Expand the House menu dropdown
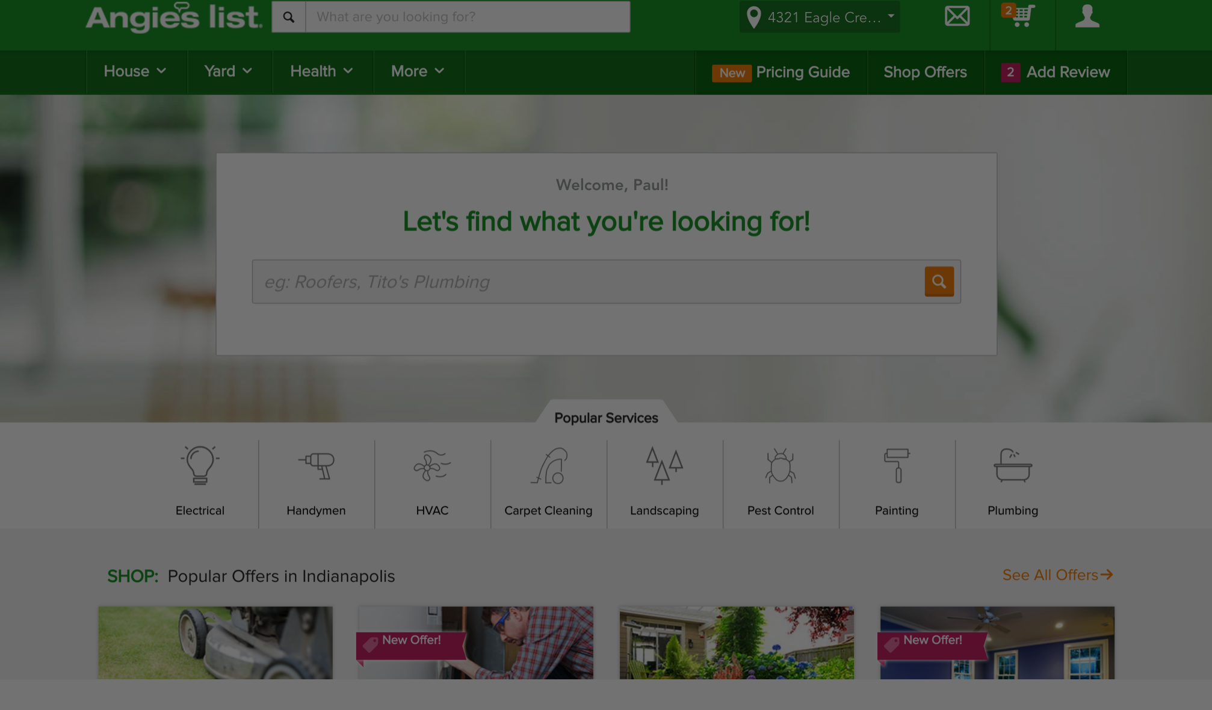 [135, 72]
